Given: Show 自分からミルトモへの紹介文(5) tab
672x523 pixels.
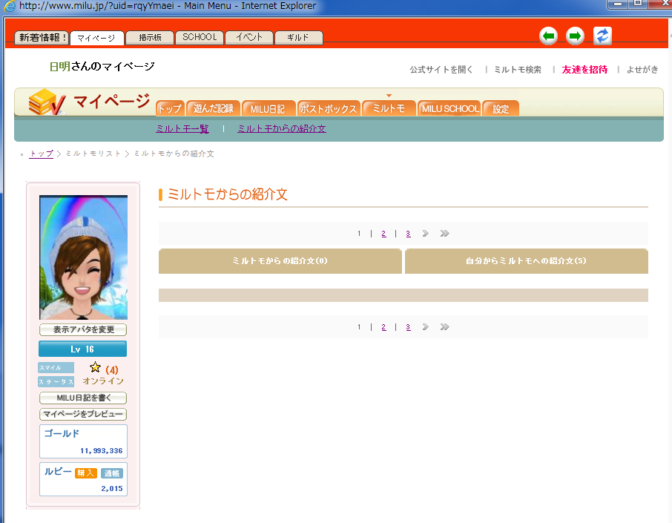Looking at the screenshot, I should point(526,261).
